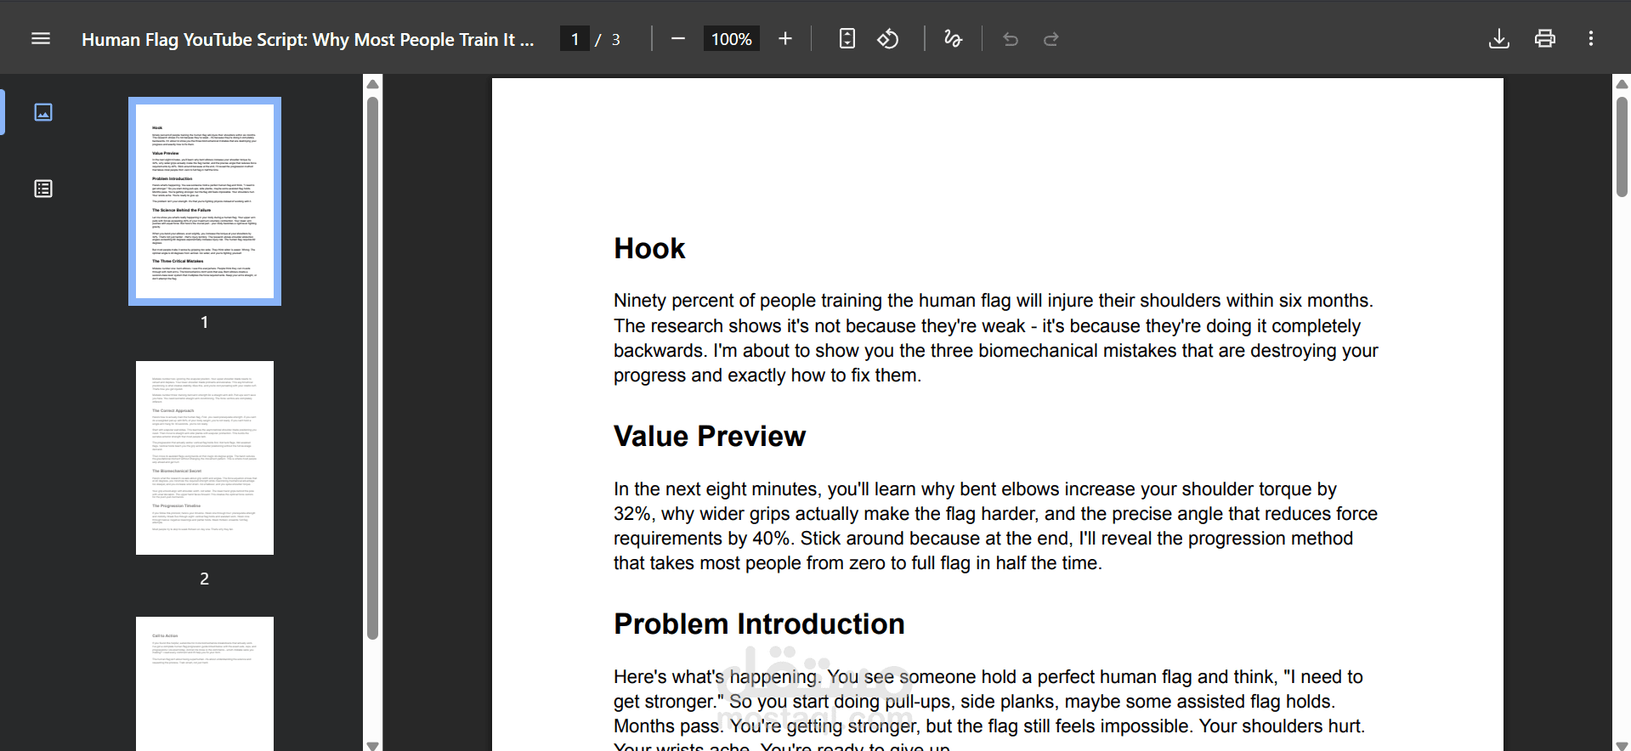The height and width of the screenshot is (751, 1631).
Task: Click the 100% zoom level field
Action: click(731, 39)
